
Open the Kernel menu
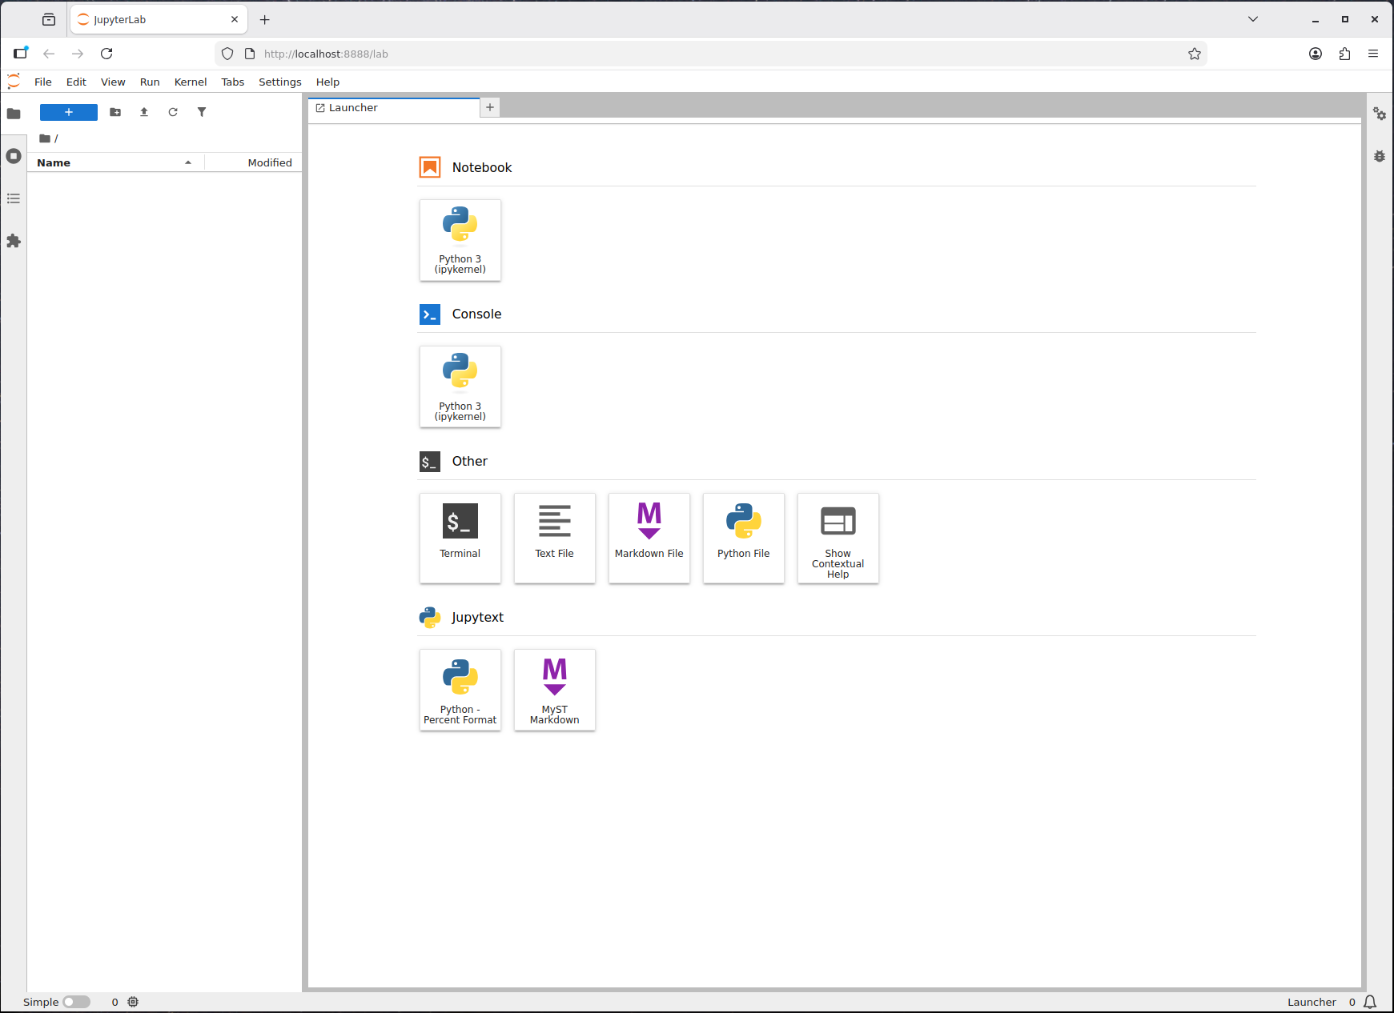pos(190,82)
